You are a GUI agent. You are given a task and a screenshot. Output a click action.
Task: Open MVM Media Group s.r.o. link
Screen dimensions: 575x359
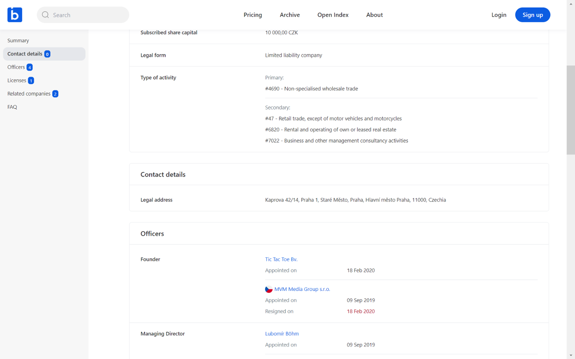coord(302,289)
